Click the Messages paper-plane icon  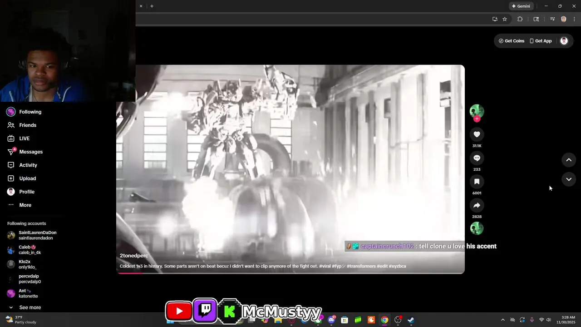pyautogui.click(x=11, y=152)
